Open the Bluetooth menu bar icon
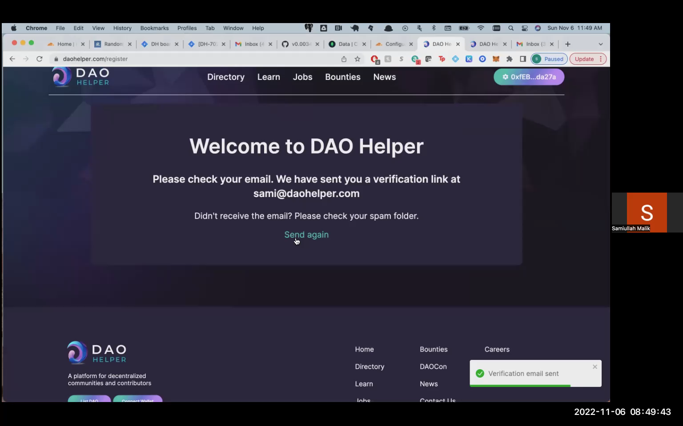 434,28
